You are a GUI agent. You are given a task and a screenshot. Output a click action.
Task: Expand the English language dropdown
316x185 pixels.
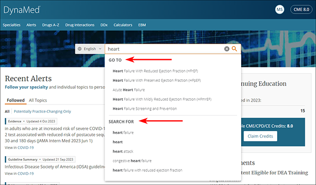pos(90,49)
